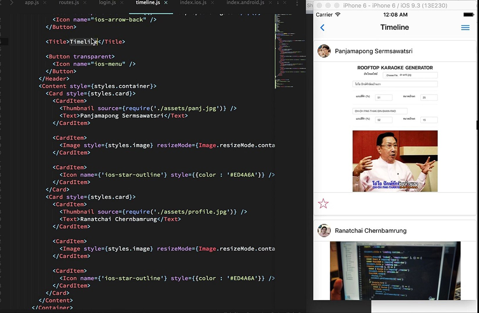Image resolution: width=479 pixels, height=313 pixels.
Task: Go to next tab with forward arrow
Action: (x=12, y=3)
